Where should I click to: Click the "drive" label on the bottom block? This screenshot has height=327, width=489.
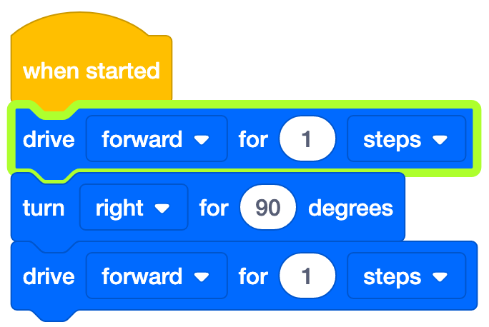[49, 277]
